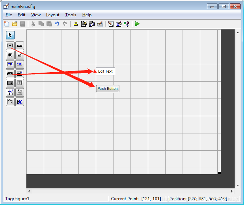Select the ActiveX Control component tool
Image resolution: width=244 pixels, height=205 pixels.
tap(19, 102)
